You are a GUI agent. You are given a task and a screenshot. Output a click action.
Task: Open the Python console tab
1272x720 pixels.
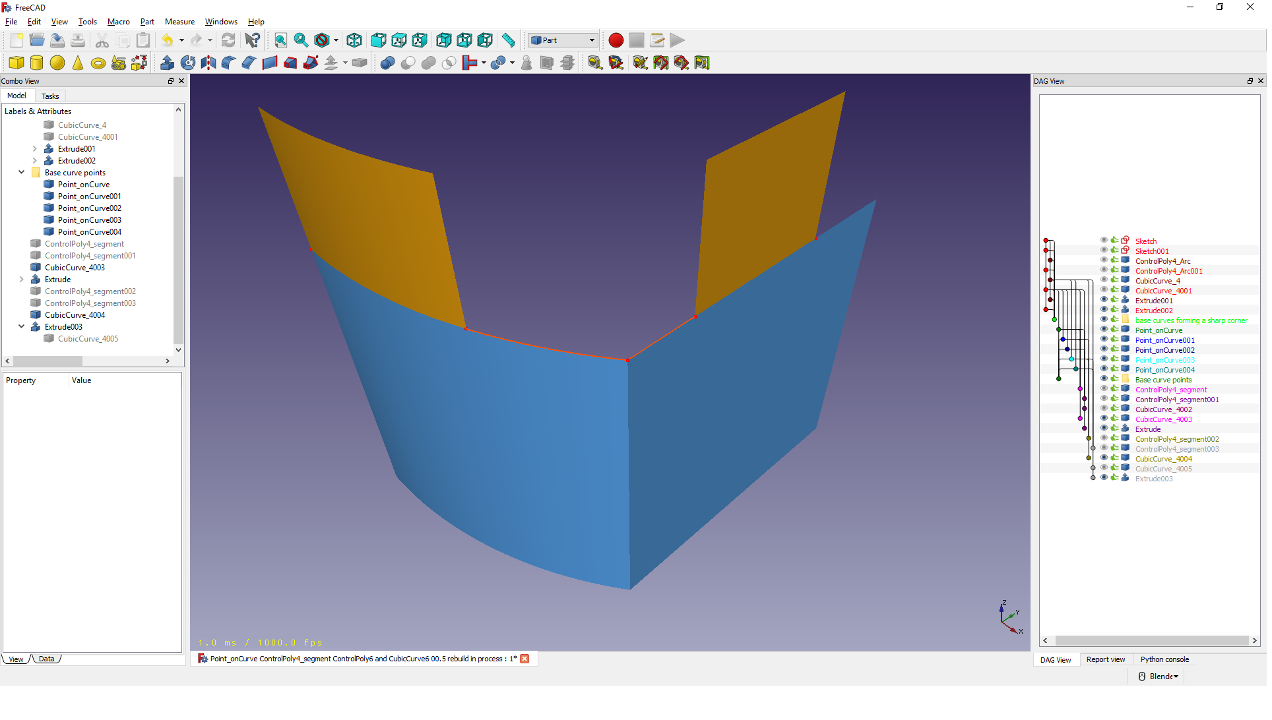coord(1164,659)
